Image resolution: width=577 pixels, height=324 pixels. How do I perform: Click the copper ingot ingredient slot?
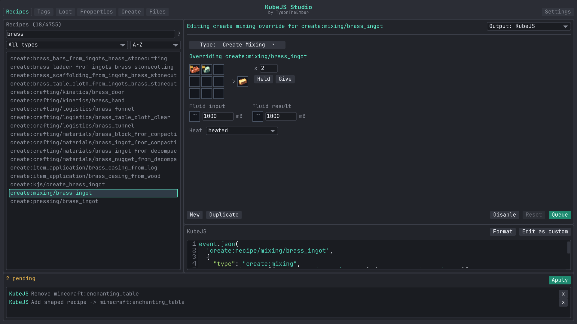coord(194,70)
